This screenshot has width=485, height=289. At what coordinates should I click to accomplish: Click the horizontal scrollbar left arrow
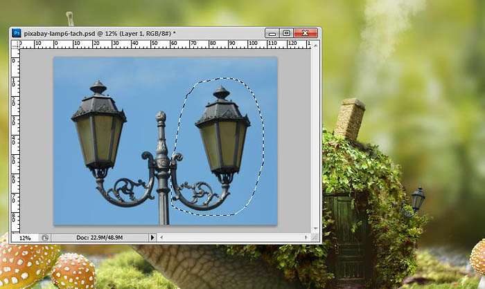pos(161,237)
